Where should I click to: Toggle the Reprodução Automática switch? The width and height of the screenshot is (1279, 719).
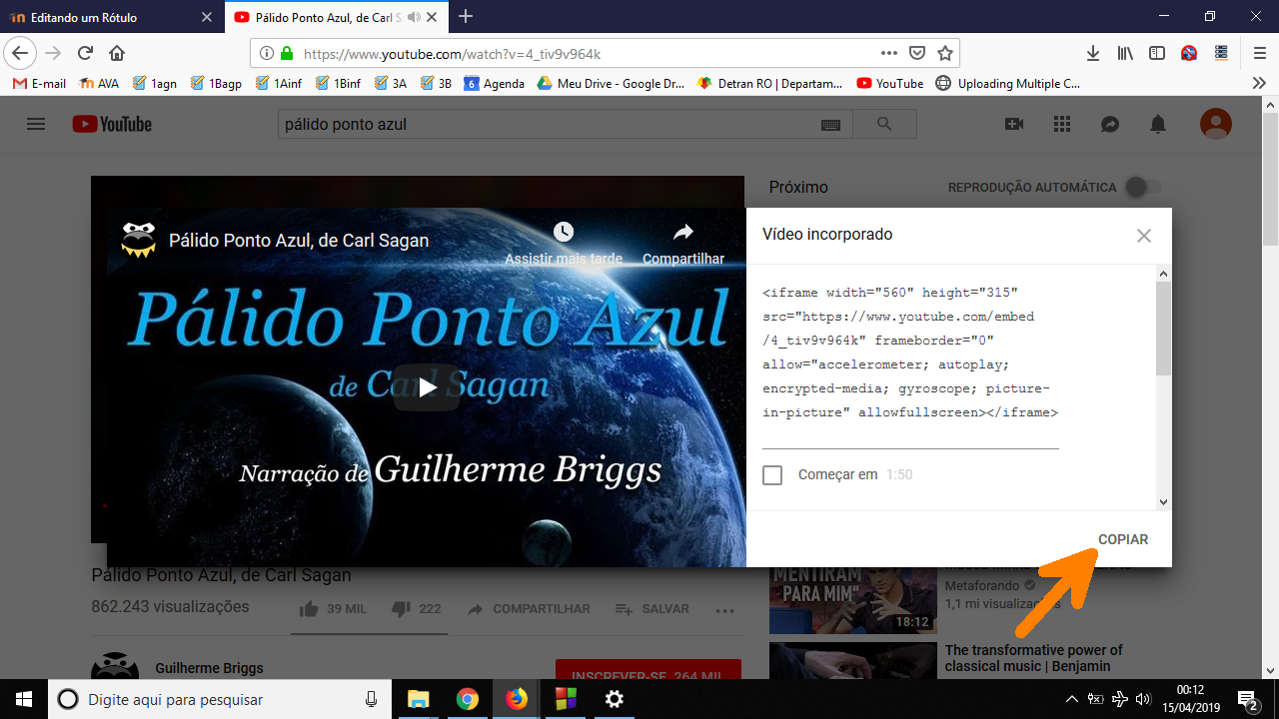pyautogui.click(x=1142, y=187)
